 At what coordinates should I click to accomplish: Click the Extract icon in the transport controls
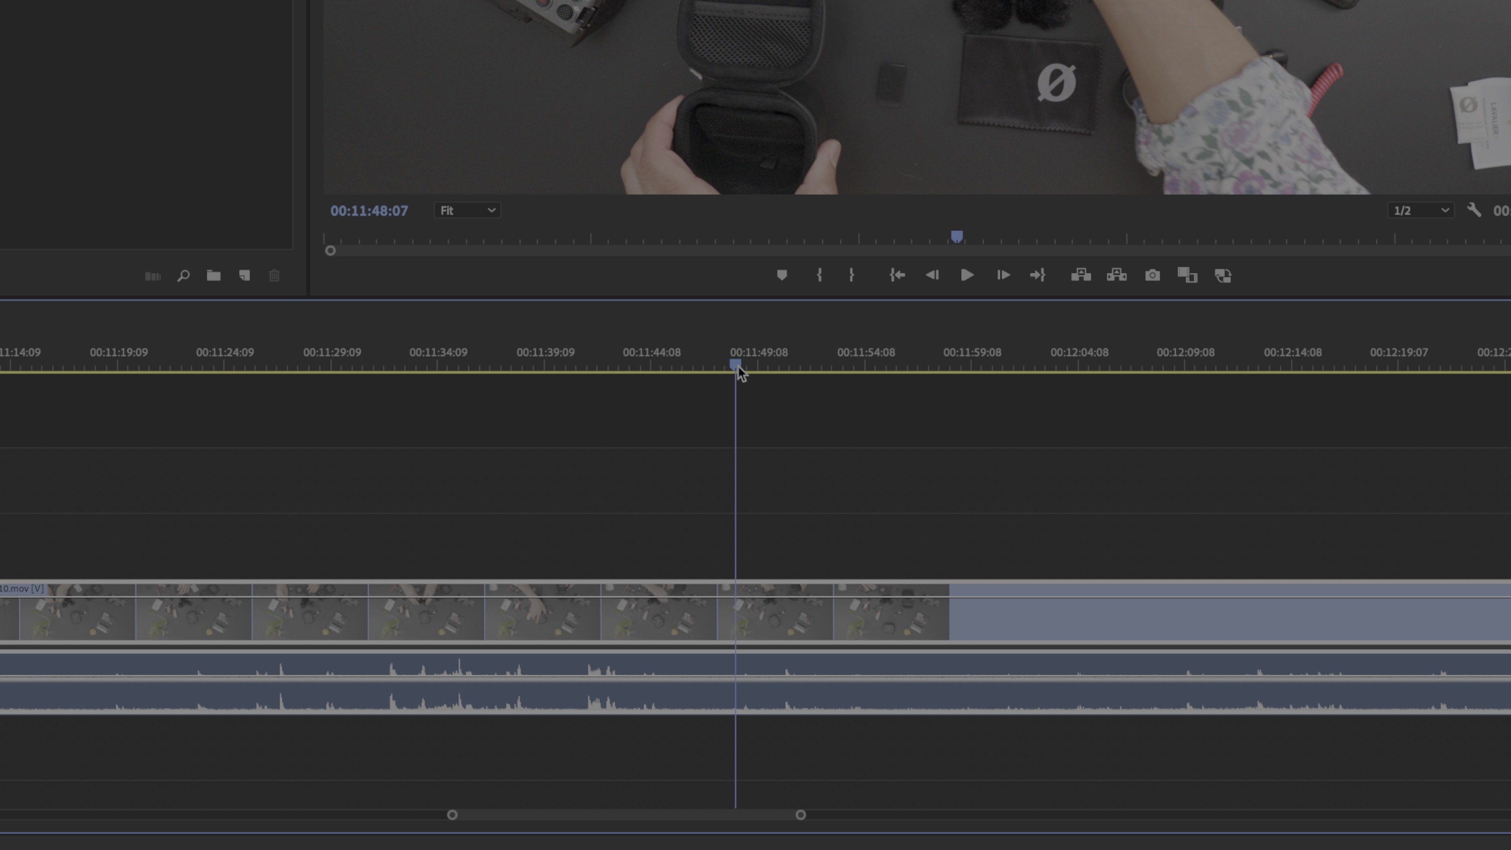pos(1116,275)
